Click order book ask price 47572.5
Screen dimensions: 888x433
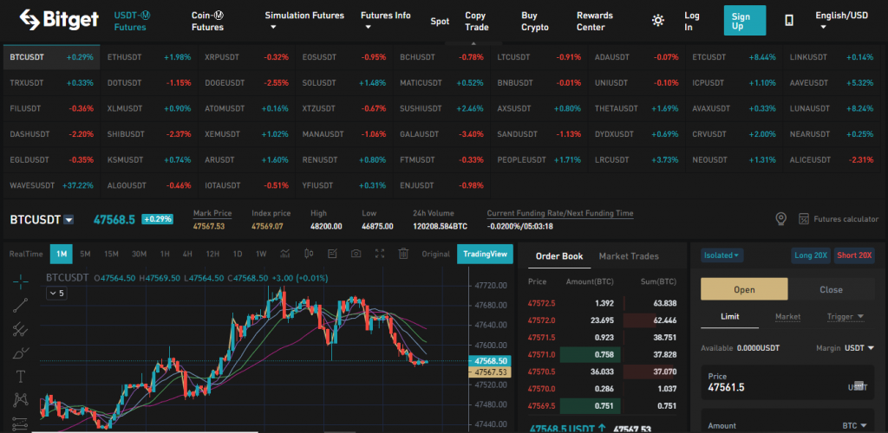pyautogui.click(x=541, y=303)
